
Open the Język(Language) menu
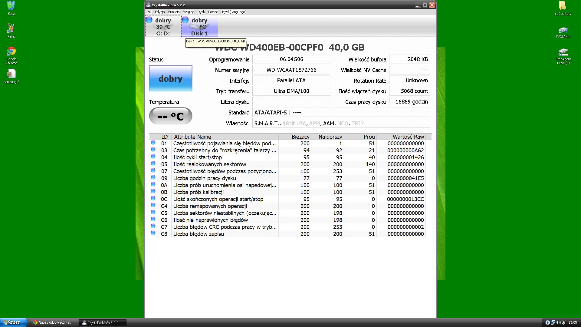(234, 12)
